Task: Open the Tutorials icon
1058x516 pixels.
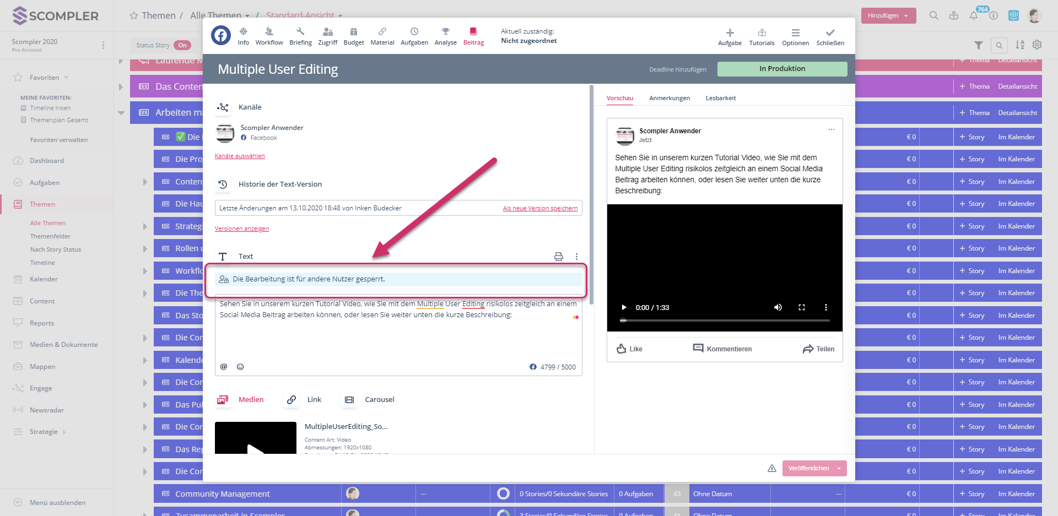Action: [x=762, y=33]
